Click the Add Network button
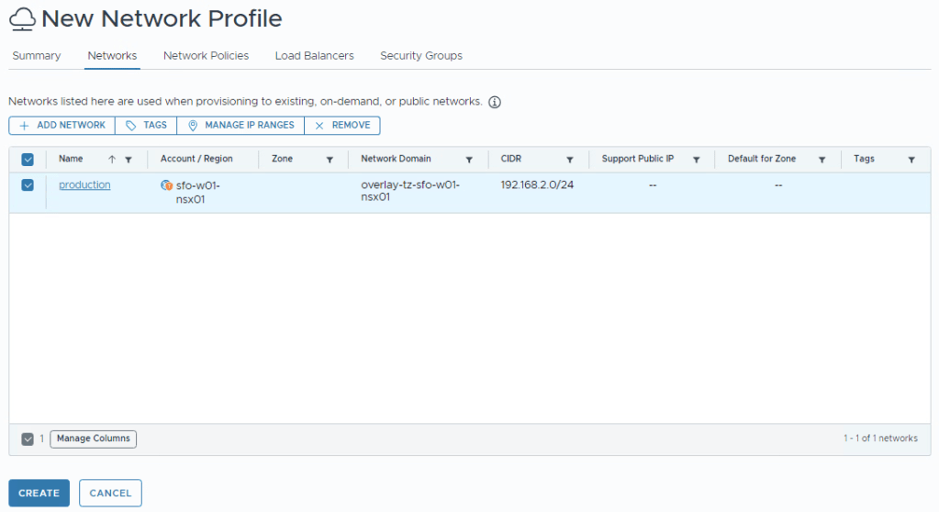The image size is (939, 512). click(x=62, y=126)
